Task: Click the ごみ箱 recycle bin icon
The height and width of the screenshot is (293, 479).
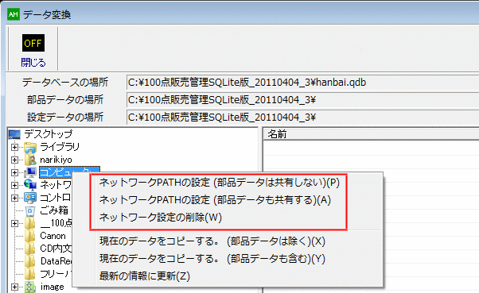Action: pos(30,210)
